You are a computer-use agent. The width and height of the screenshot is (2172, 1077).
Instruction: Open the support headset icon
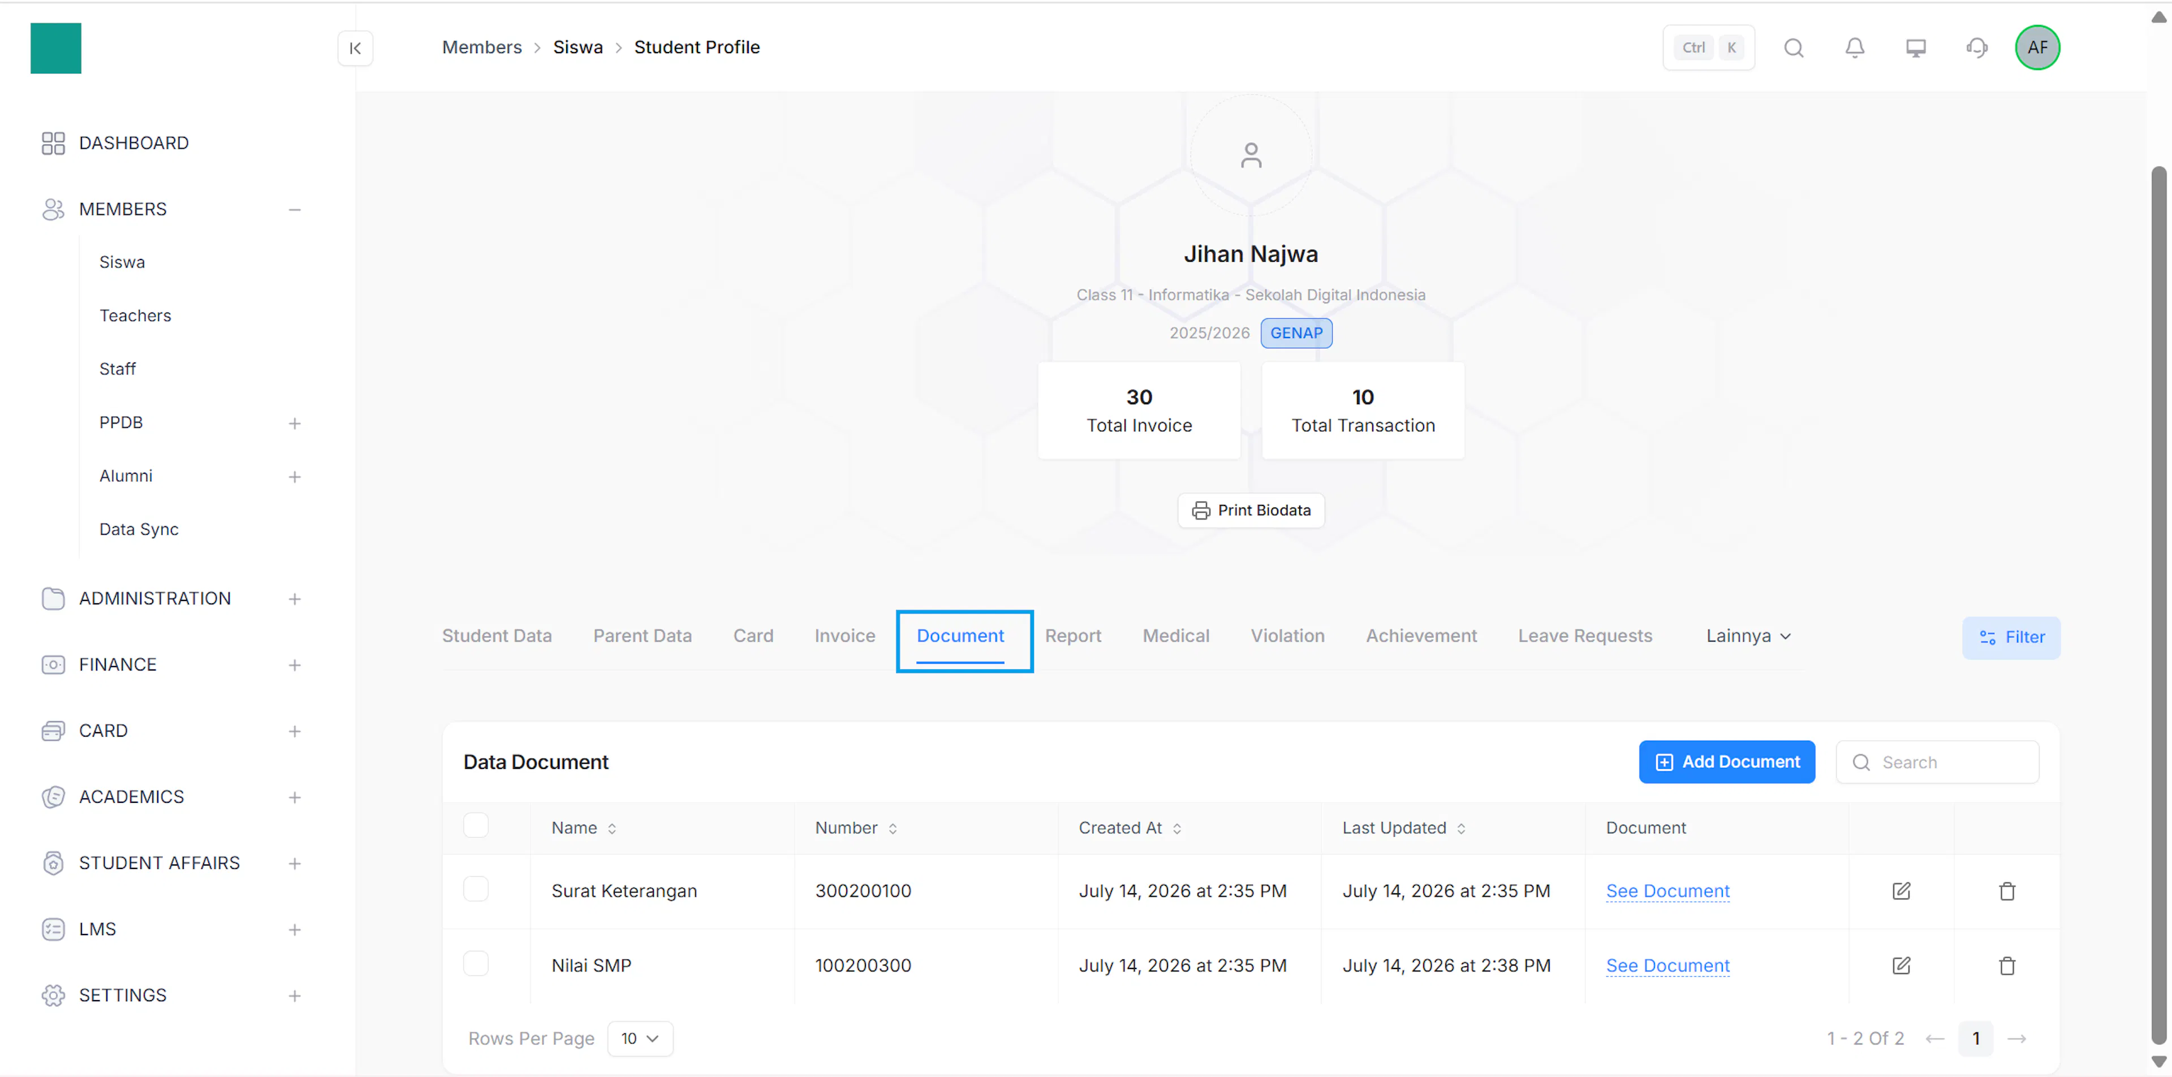coord(1976,48)
